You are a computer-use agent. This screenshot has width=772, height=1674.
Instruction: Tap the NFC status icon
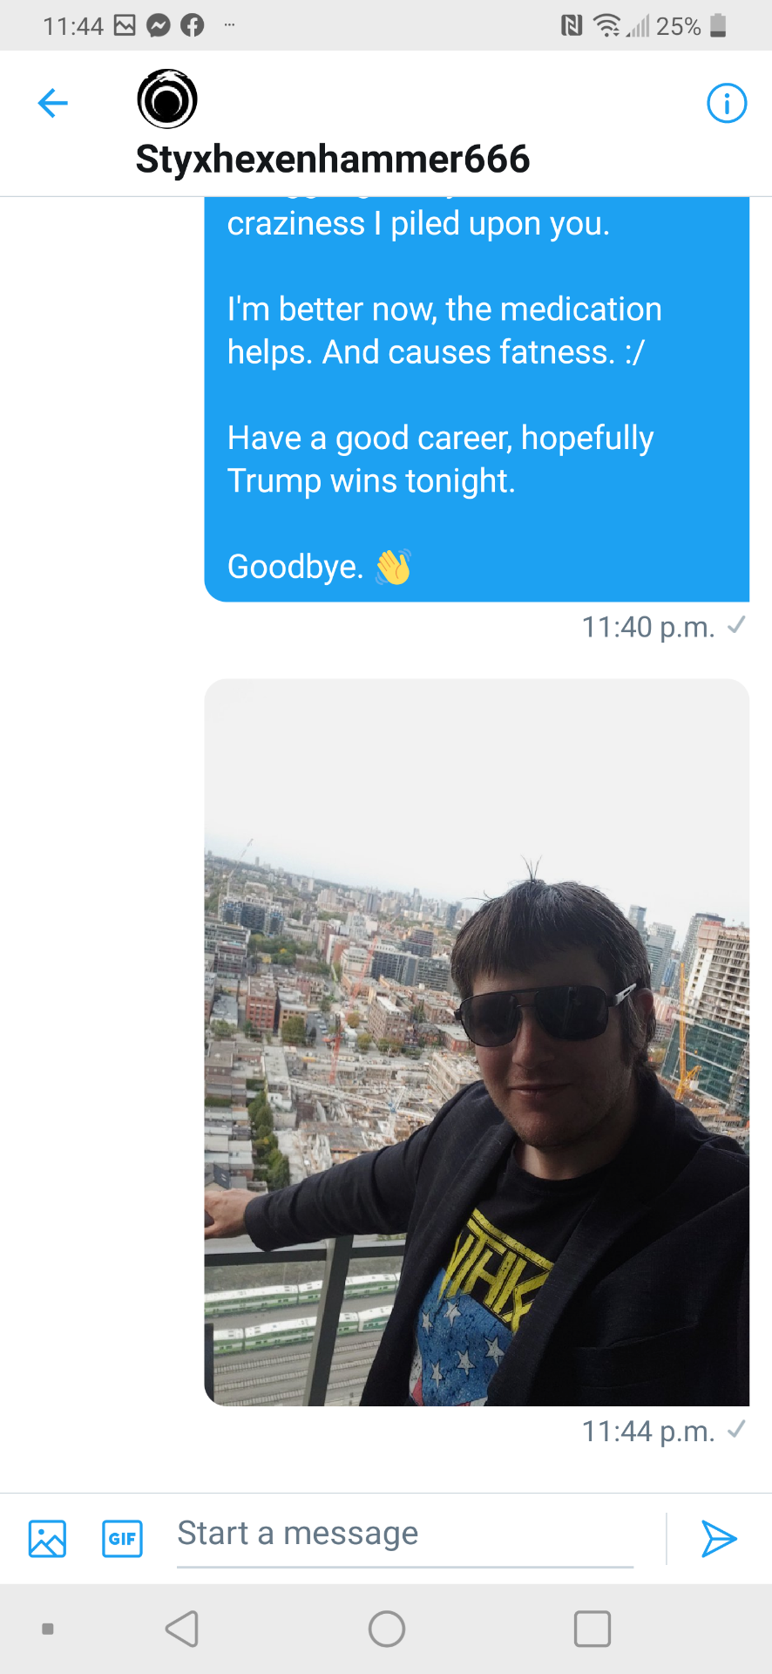[572, 25]
